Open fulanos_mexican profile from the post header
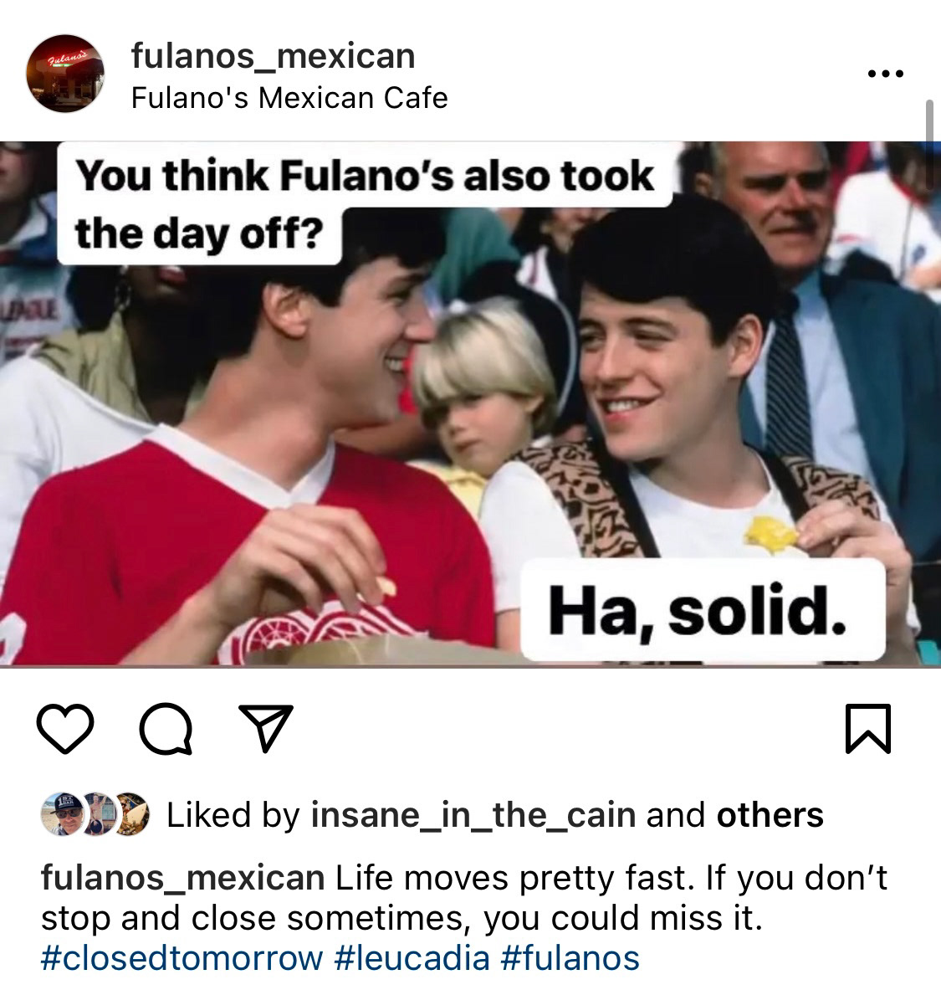Image resolution: width=941 pixels, height=995 pixels. point(274,56)
